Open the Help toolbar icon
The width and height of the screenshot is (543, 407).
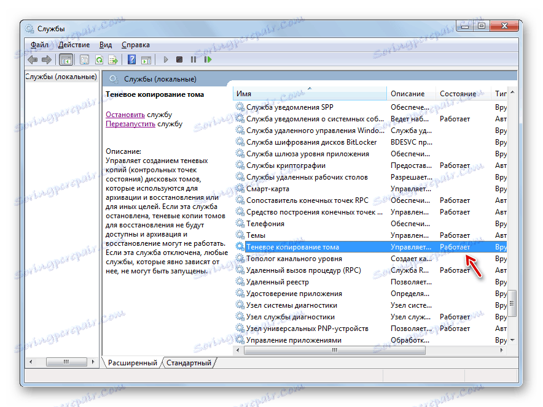(131, 60)
